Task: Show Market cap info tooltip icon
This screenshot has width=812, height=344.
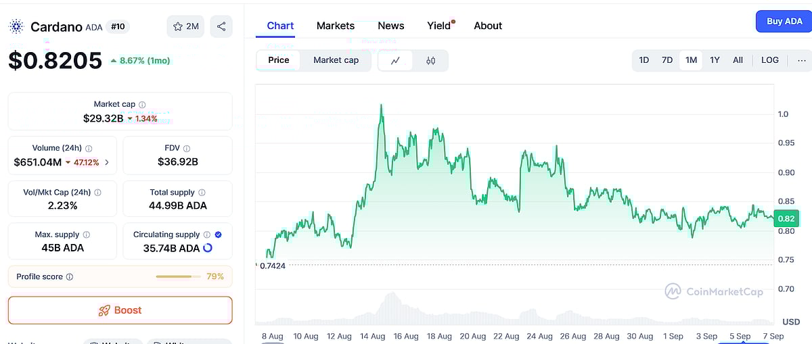Action: pyautogui.click(x=142, y=105)
